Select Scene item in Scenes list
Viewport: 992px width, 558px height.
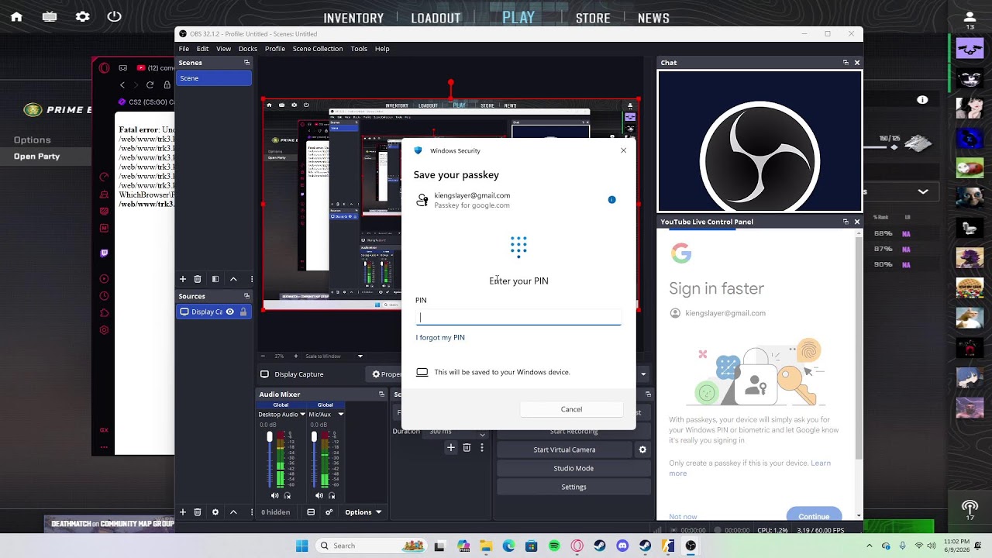coord(214,78)
